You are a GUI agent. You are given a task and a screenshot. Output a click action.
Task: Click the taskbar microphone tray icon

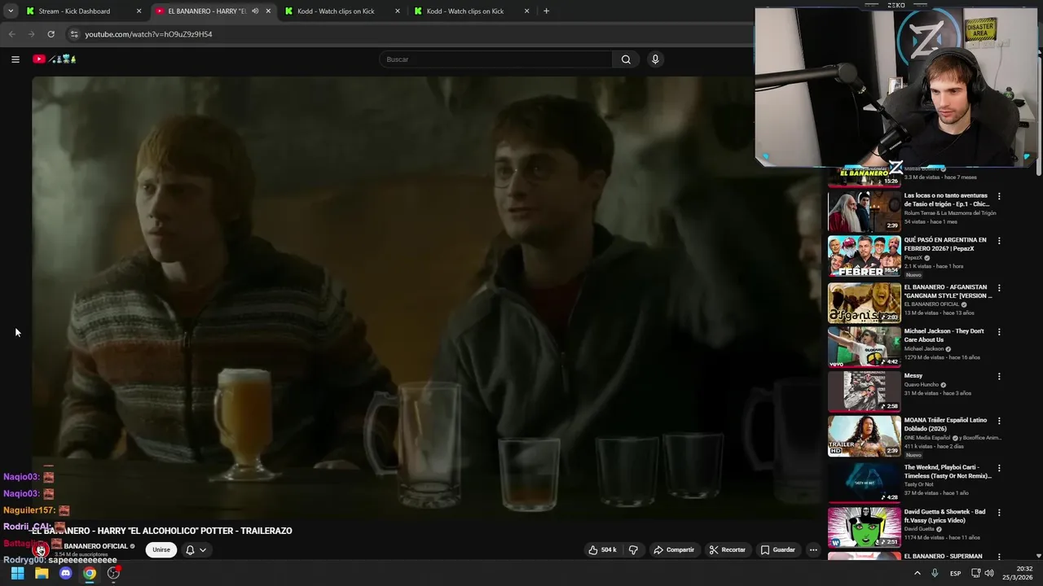click(935, 573)
